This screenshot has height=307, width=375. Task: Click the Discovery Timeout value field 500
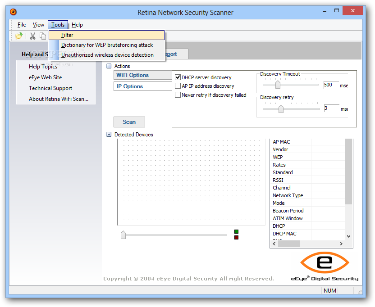tap(331, 85)
